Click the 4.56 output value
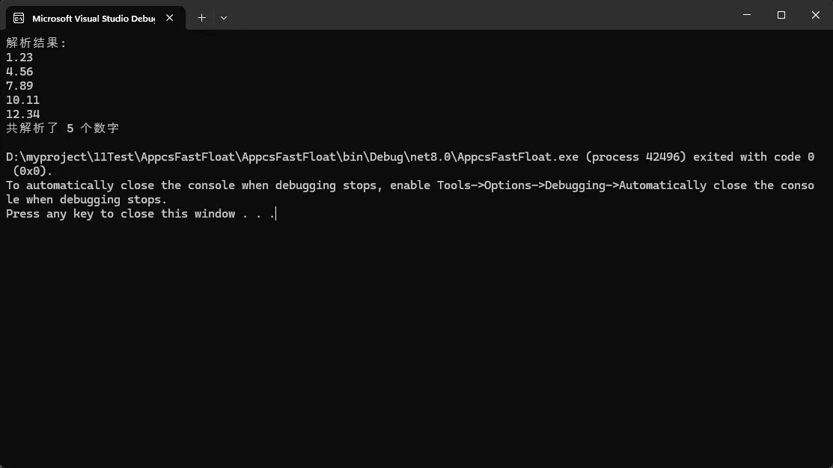Image resolution: width=833 pixels, height=468 pixels. click(x=19, y=72)
